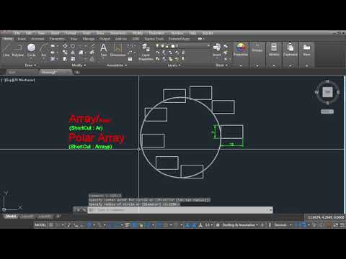Select the Move tool in Modify
The width and height of the screenshot is (346, 259).
(65, 46)
